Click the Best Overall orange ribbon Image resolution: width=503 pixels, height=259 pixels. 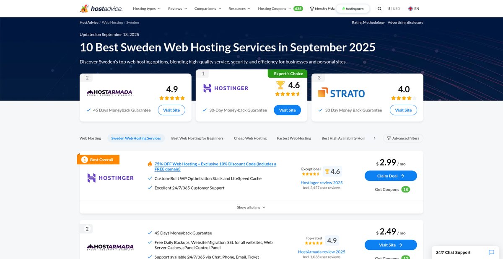click(x=99, y=160)
